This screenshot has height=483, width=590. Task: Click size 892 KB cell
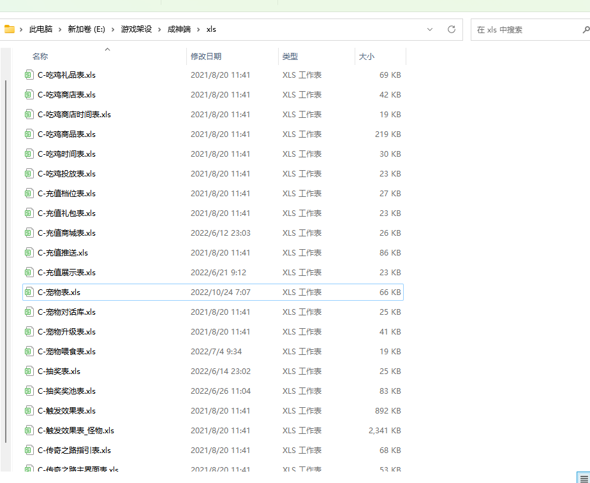[x=388, y=410]
